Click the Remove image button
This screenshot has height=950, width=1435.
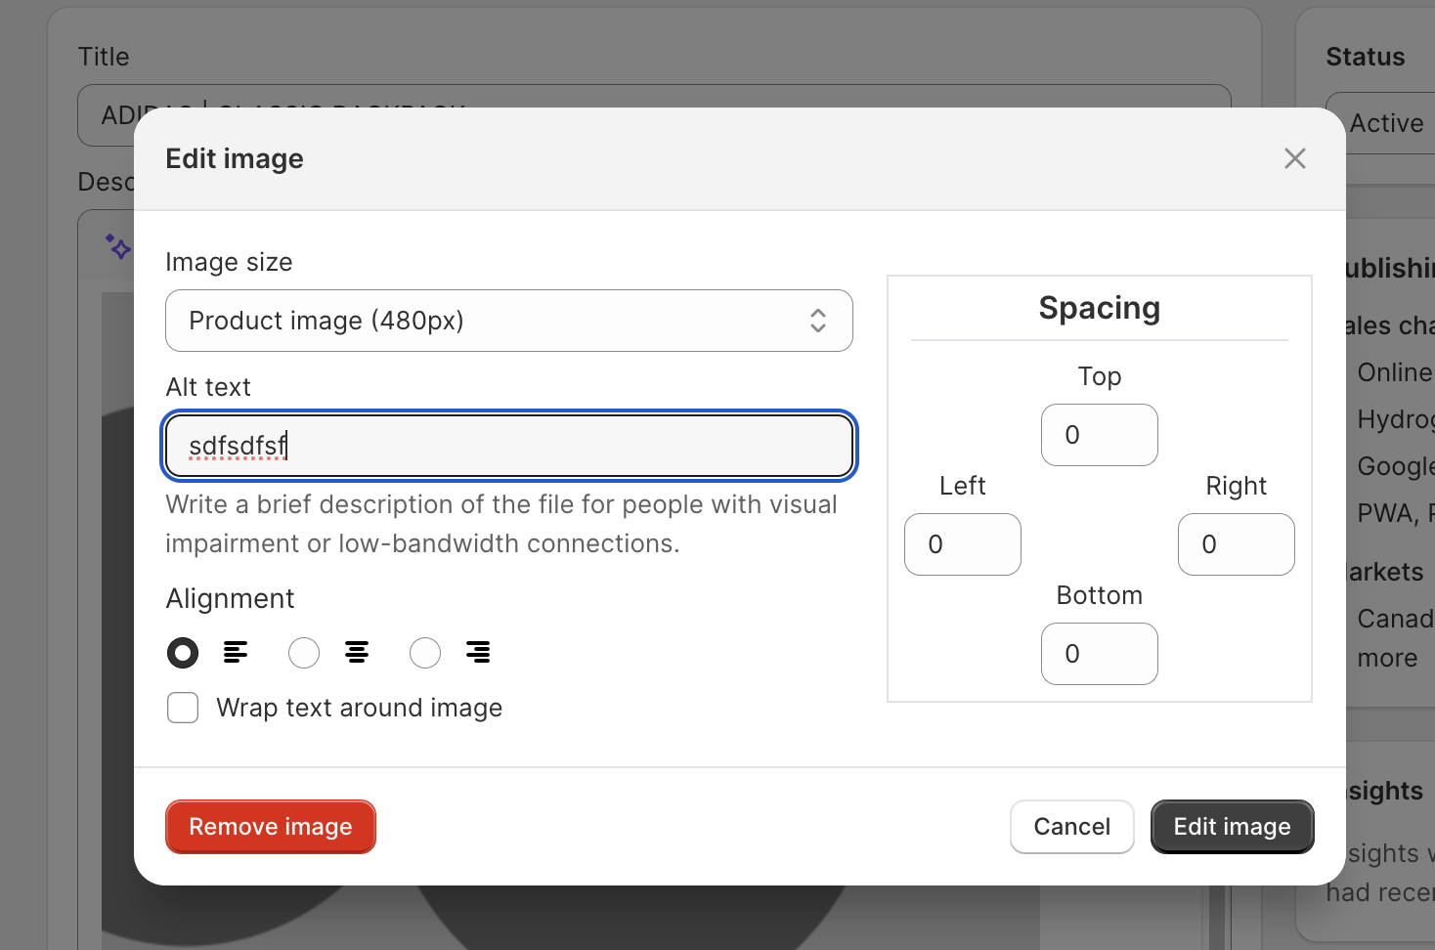point(271,827)
